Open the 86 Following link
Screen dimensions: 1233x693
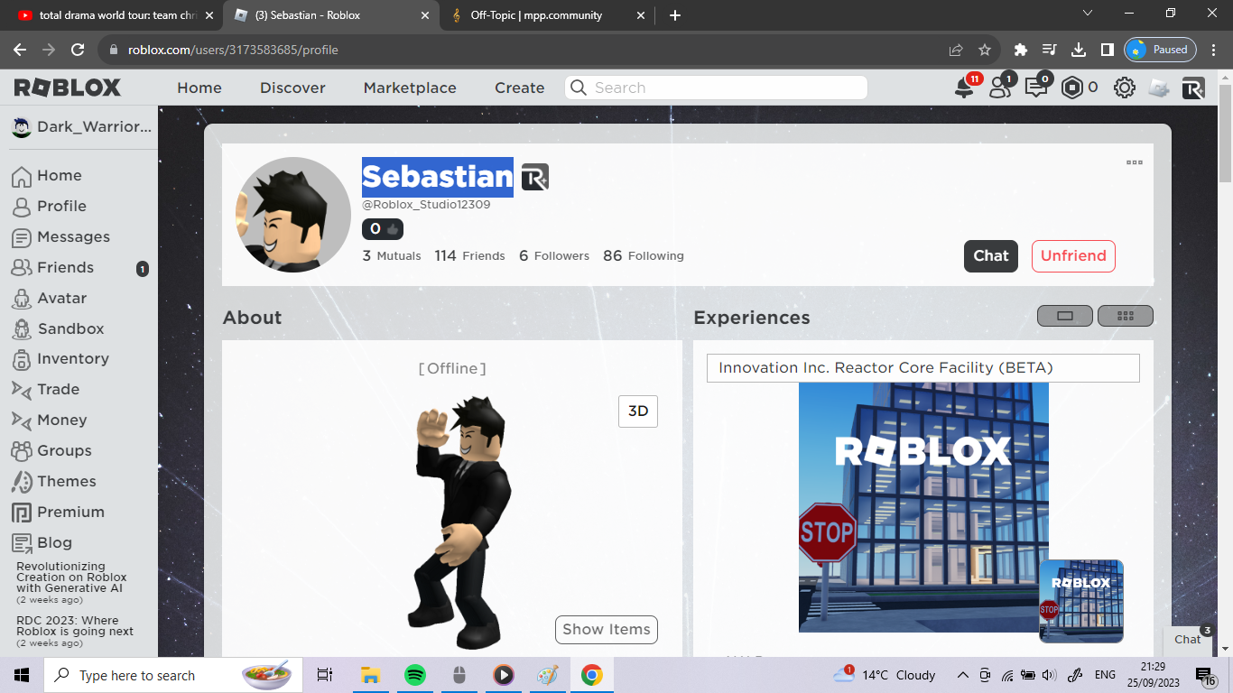coord(644,255)
